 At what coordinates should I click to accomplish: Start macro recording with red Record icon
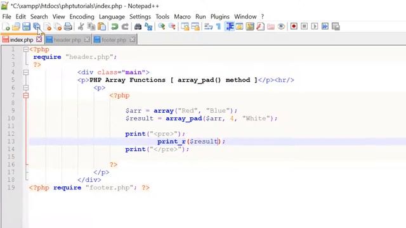[x=294, y=27]
